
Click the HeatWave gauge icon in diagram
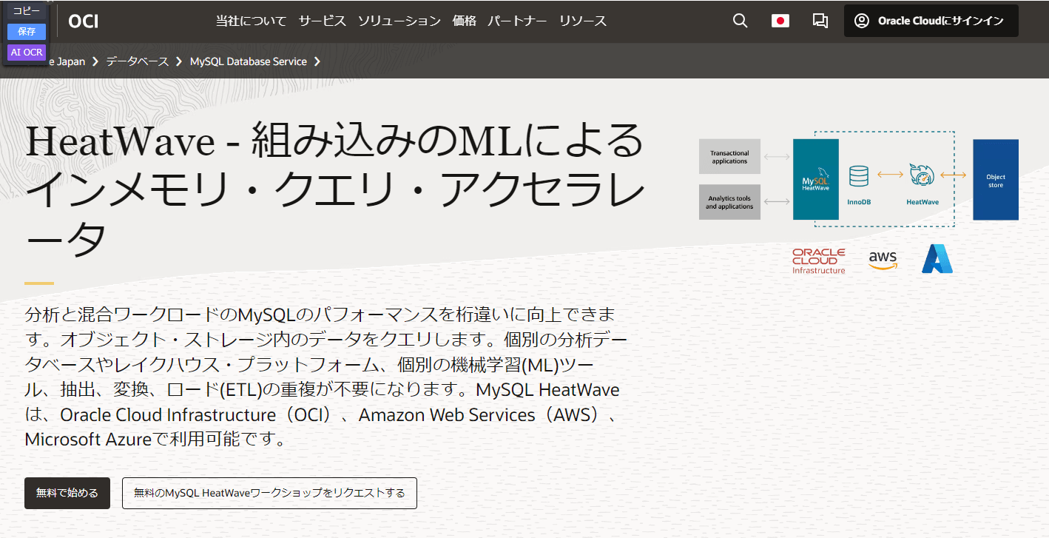[922, 176]
